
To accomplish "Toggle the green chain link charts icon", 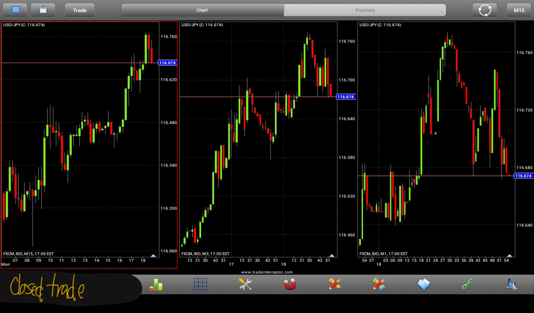I will pyautogui.click(x=468, y=284).
